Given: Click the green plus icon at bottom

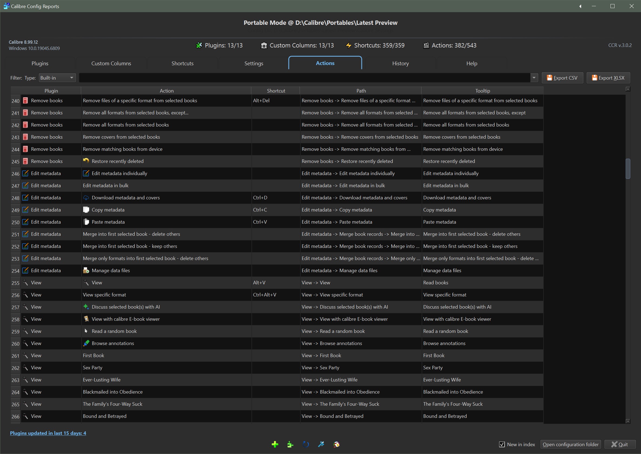Looking at the screenshot, I should pos(275,444).
